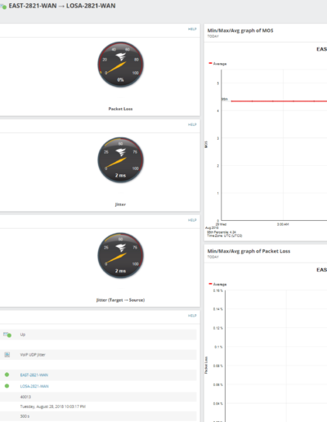Click the Jitter gauge showing 2 ms
Image resolution: width=327 pixels, height=422 pixels.
coord(121,160)
